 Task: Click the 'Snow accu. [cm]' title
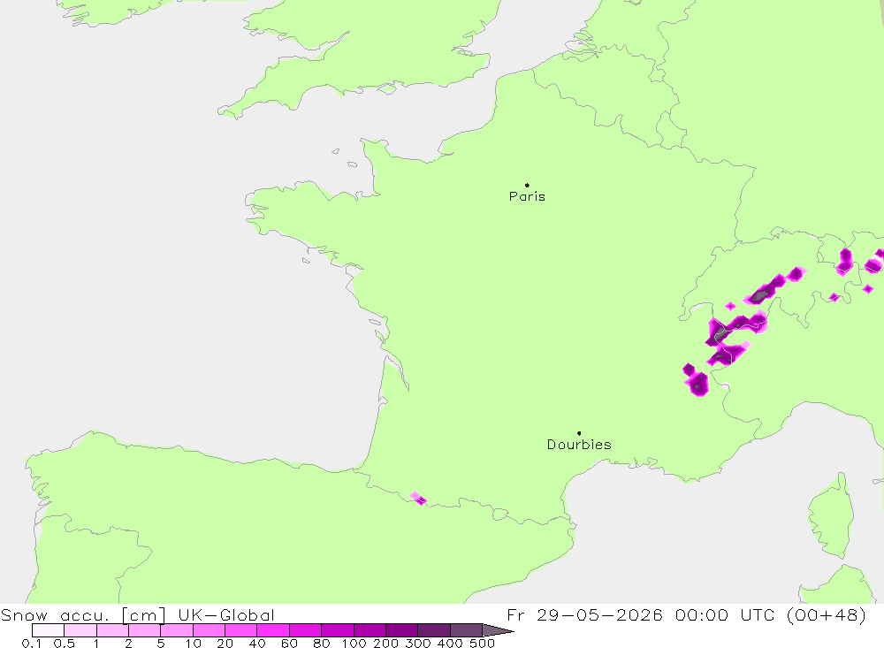pos(83,614)
